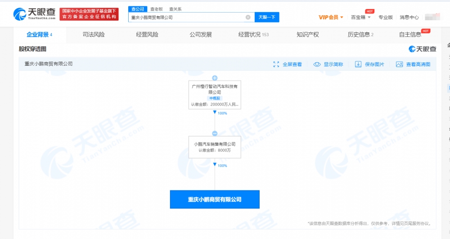Click the HD image (查看高清图) picture icon
This screenshot has width=450, height=239.
[399, 64]
